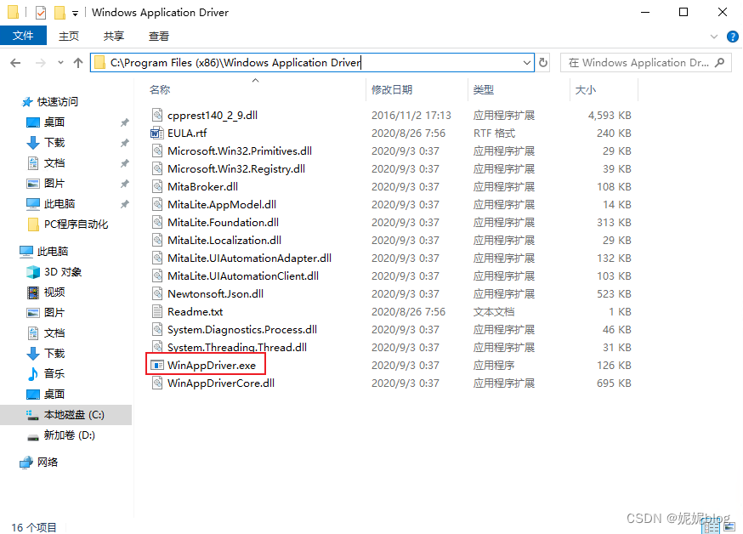Select the Readme.txt file icon
This screenshot has height=534, width=743.
[156, 312]
